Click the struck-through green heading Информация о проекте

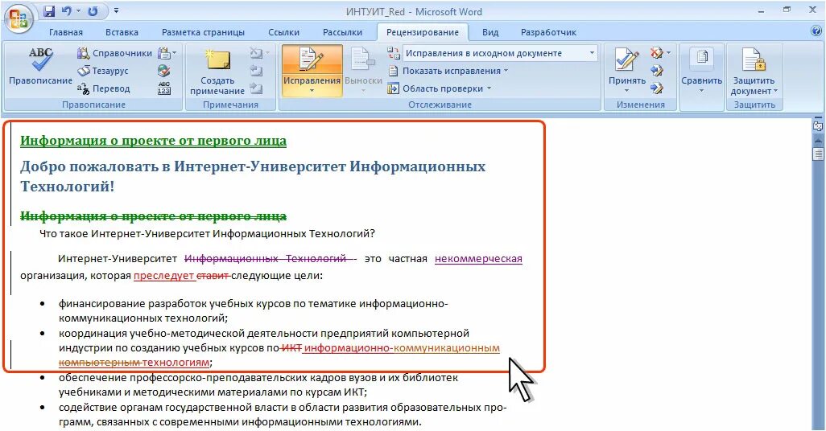(153, 216)
